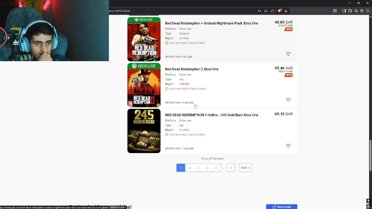
Task: Click the EUROPE region value
Action: tap(184, 84)
